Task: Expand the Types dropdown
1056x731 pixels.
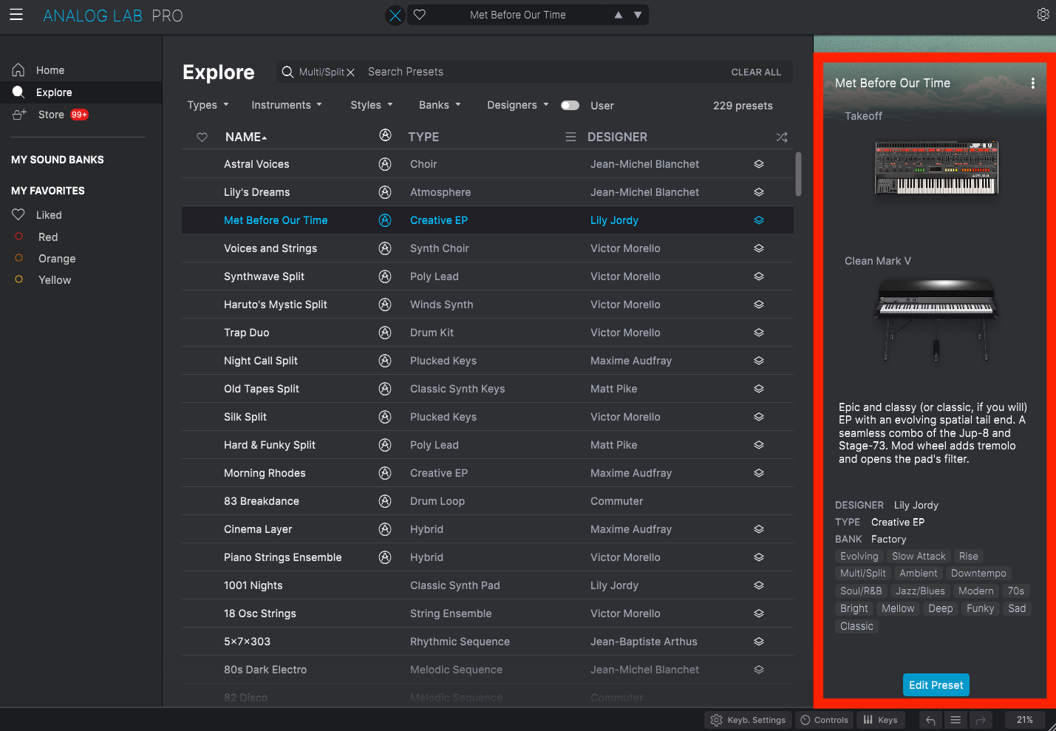Action: (208, 105)
